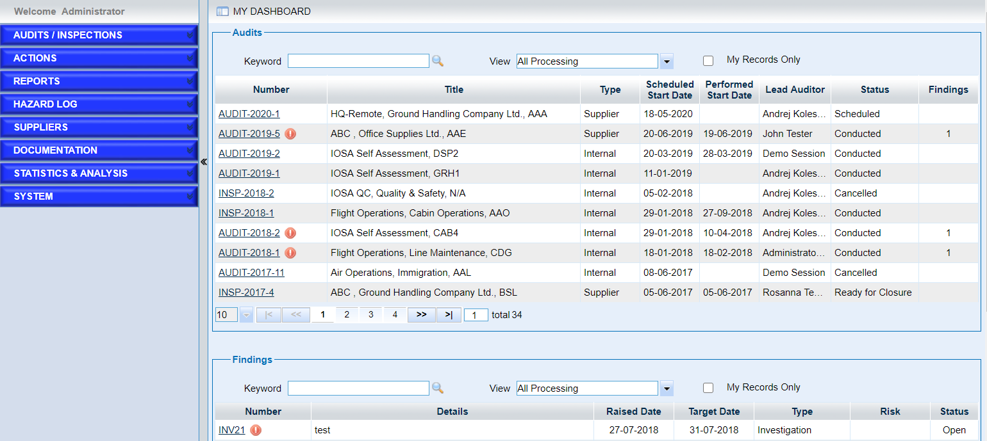Collapse the sidebar with the double-arrow icon
This screenshot has width=987, height=441.
point(204,162)
